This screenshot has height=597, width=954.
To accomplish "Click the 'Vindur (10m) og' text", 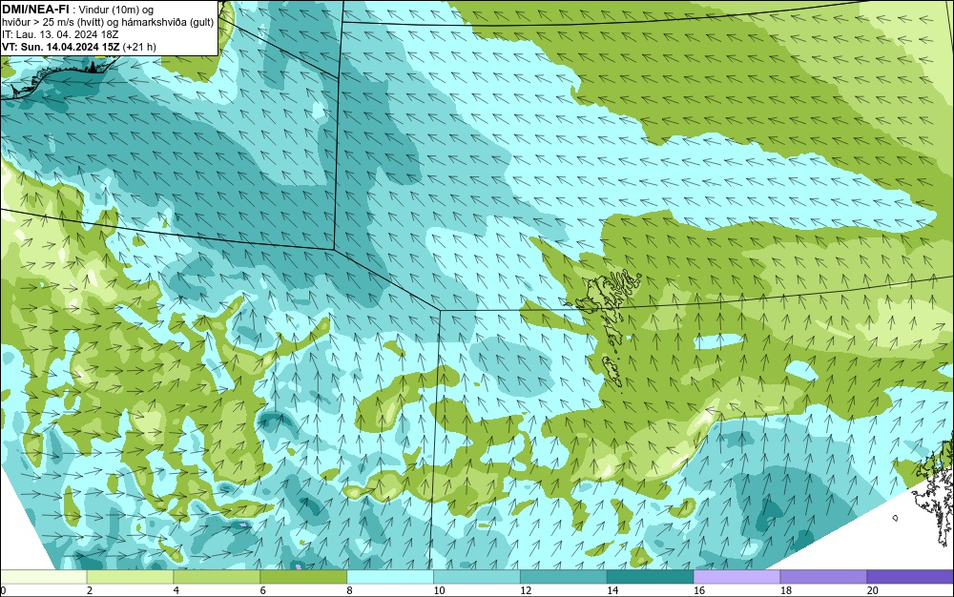I will pyautogui.click(x=116, y=10).
